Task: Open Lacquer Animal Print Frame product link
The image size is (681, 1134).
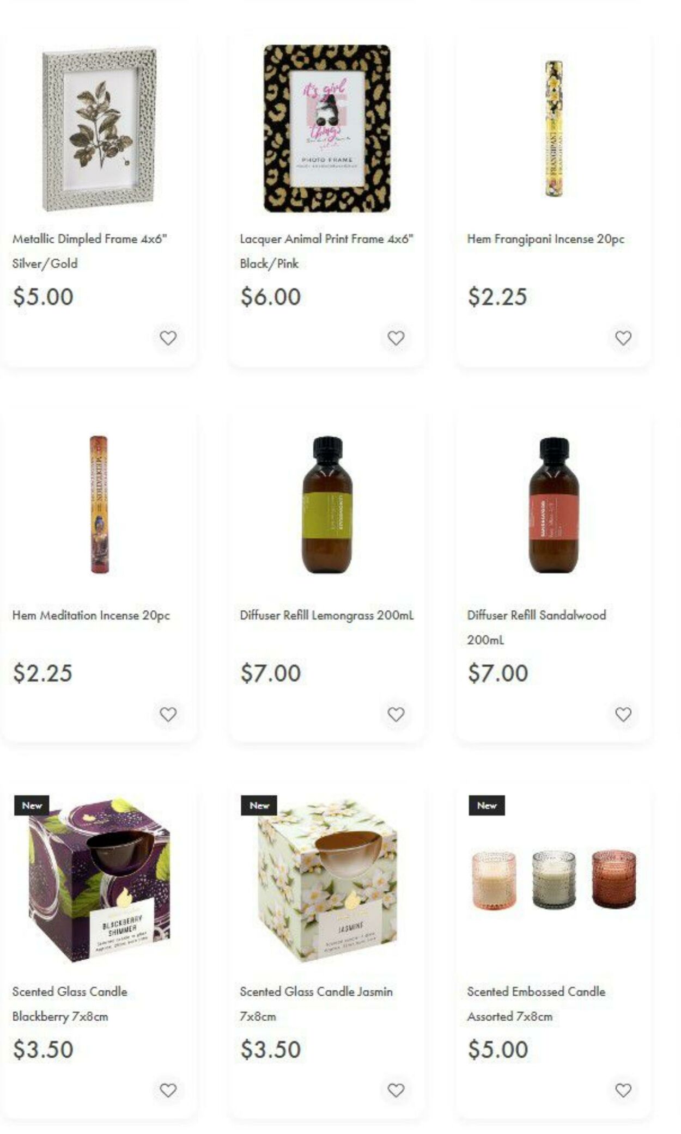Action: coord(327,251)
